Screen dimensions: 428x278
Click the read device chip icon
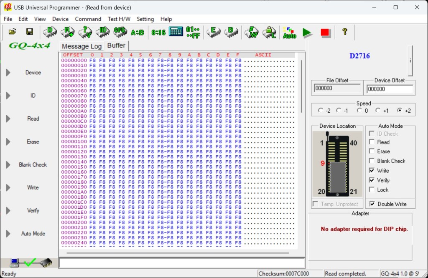pyautogui.click(x=67, y=32)
